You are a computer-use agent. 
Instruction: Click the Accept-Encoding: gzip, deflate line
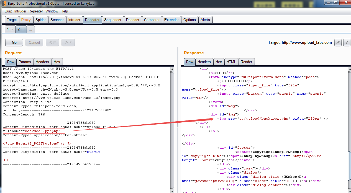(36, 94)
